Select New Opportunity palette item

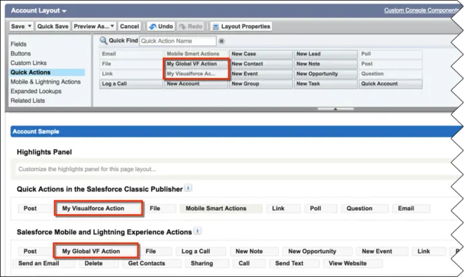(x=325, y=74)
